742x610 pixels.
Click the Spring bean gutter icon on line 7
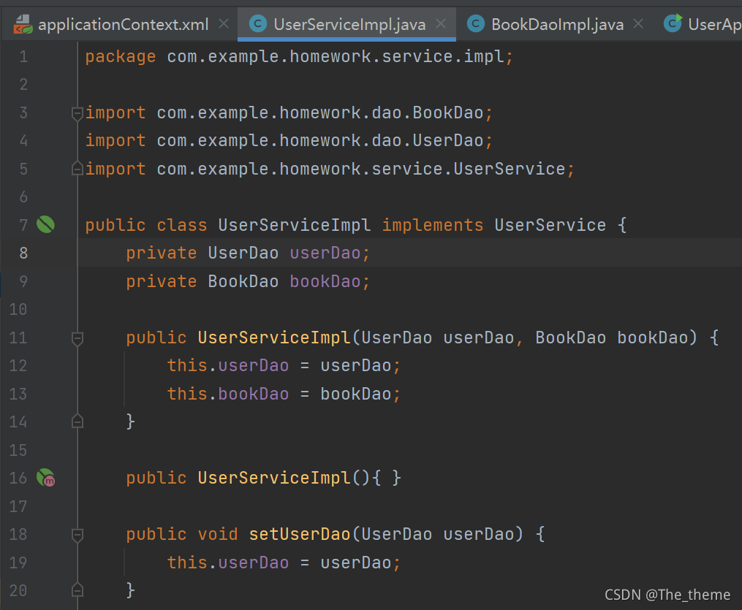(46, 224)
